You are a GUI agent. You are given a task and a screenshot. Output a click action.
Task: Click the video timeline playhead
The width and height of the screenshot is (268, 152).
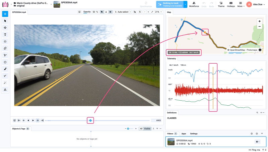coord(90,120)
